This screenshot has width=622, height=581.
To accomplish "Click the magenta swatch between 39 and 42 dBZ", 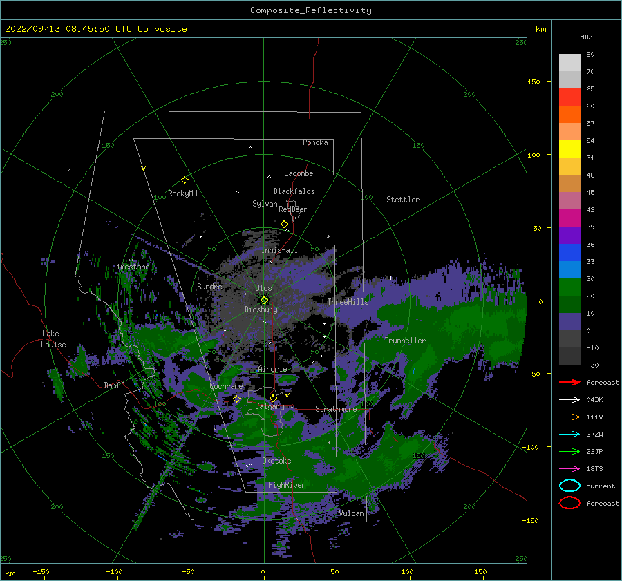I will [x=569, y=218].
